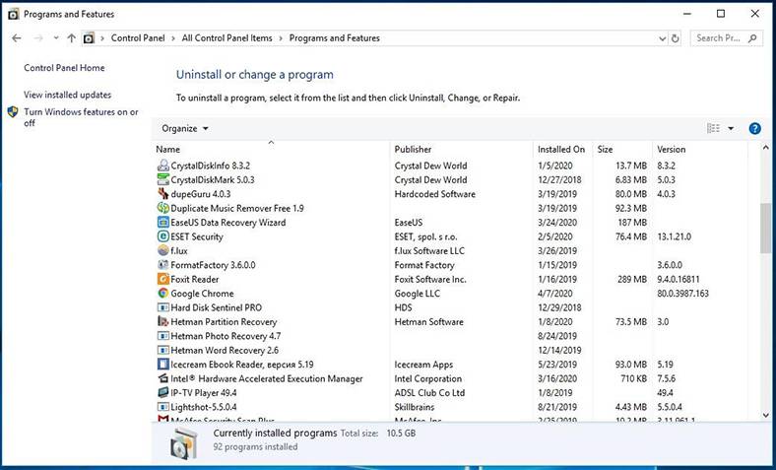
Task: Click the Hardcoded Software publisher cell
Action: (x=435, y=194)
